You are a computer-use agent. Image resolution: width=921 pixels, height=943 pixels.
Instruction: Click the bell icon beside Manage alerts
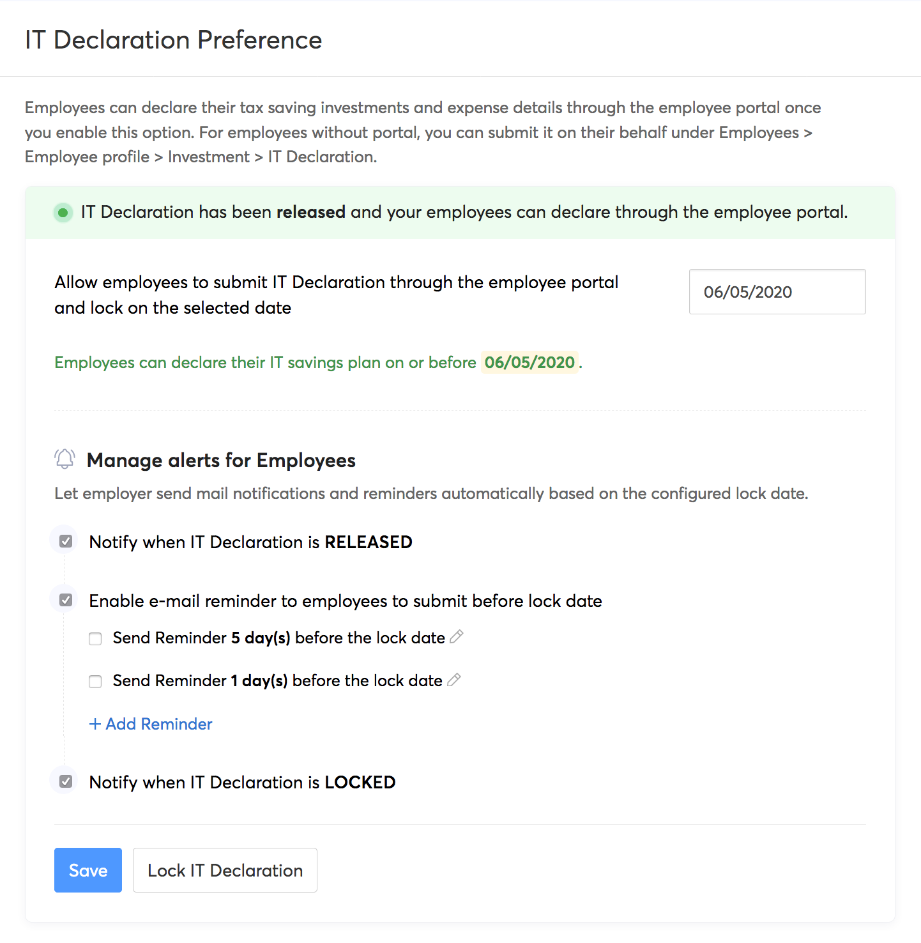[x=65, y=459]
